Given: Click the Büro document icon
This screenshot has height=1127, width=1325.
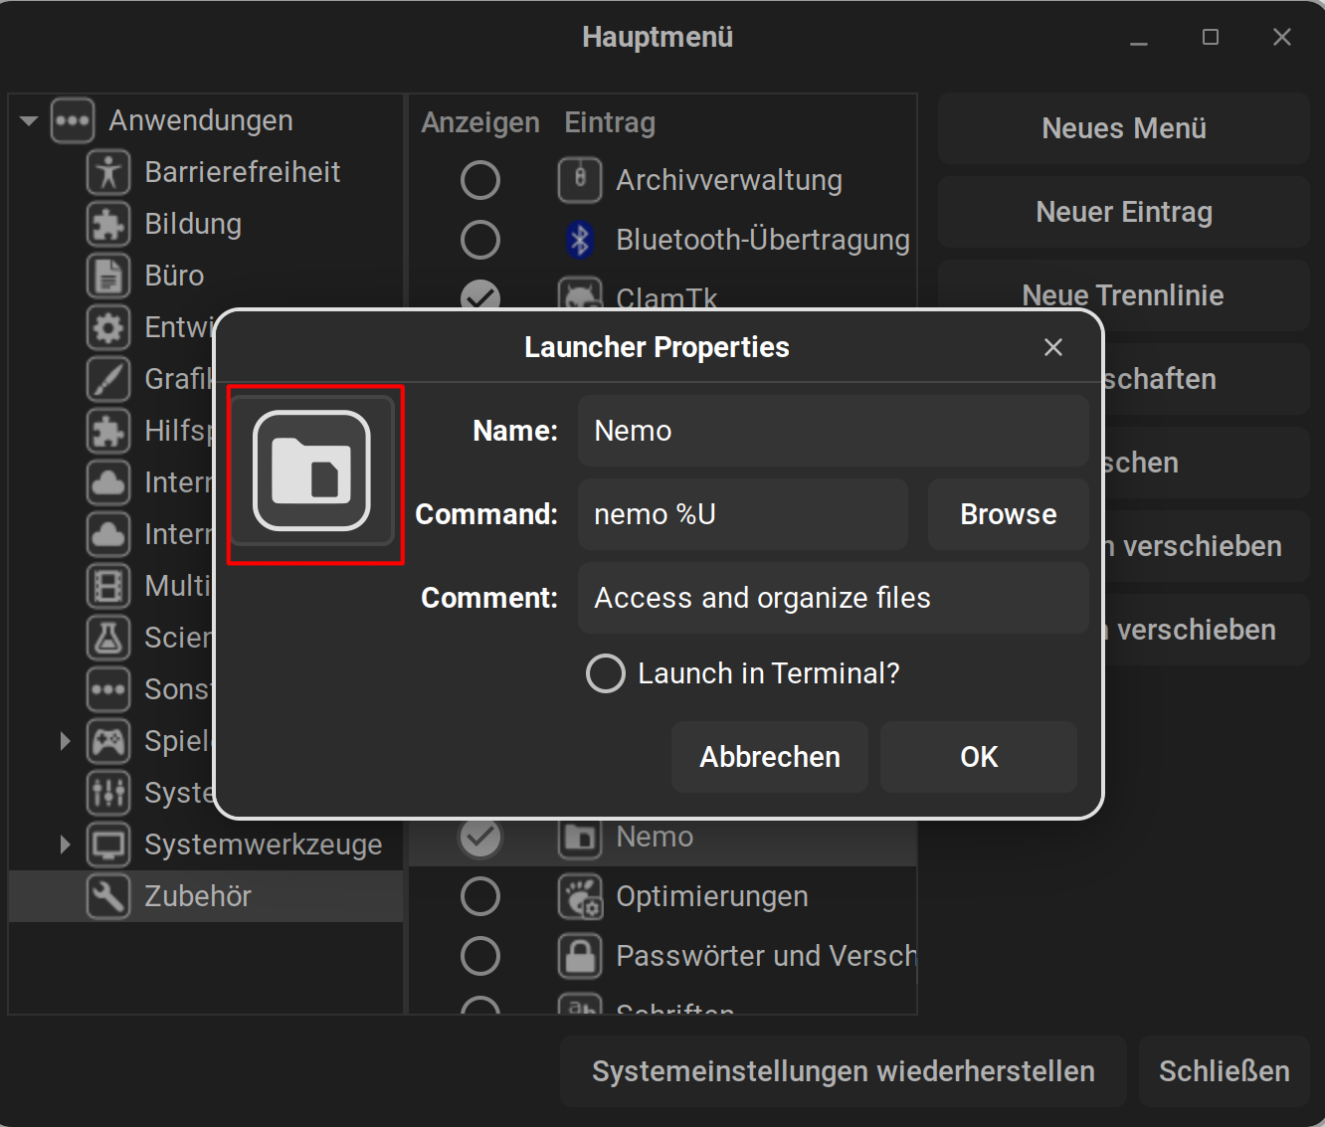Looking at the screenshot, I should pos(108,276).
